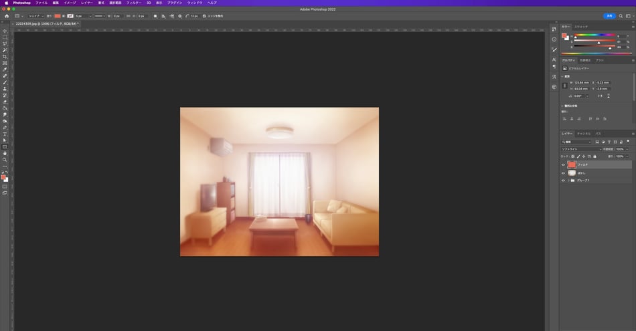Image resolution: width=636 pixels, height=331 pixels.
Task: Open the stroke line style dropdown
Action: (100, 16)
